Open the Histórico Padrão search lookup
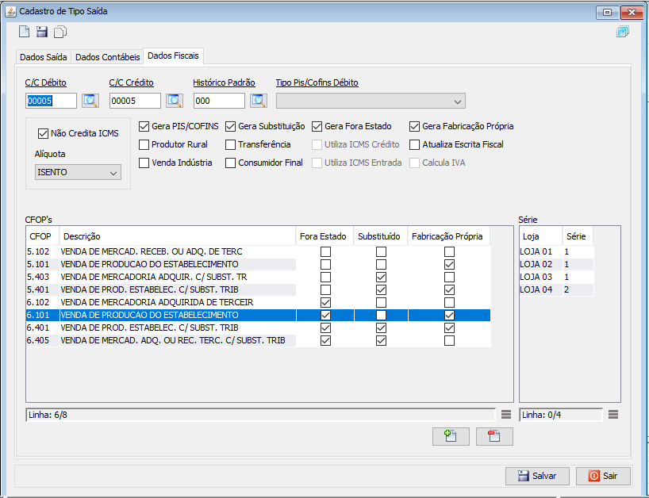The image size is (649, 498). [258, 101]
